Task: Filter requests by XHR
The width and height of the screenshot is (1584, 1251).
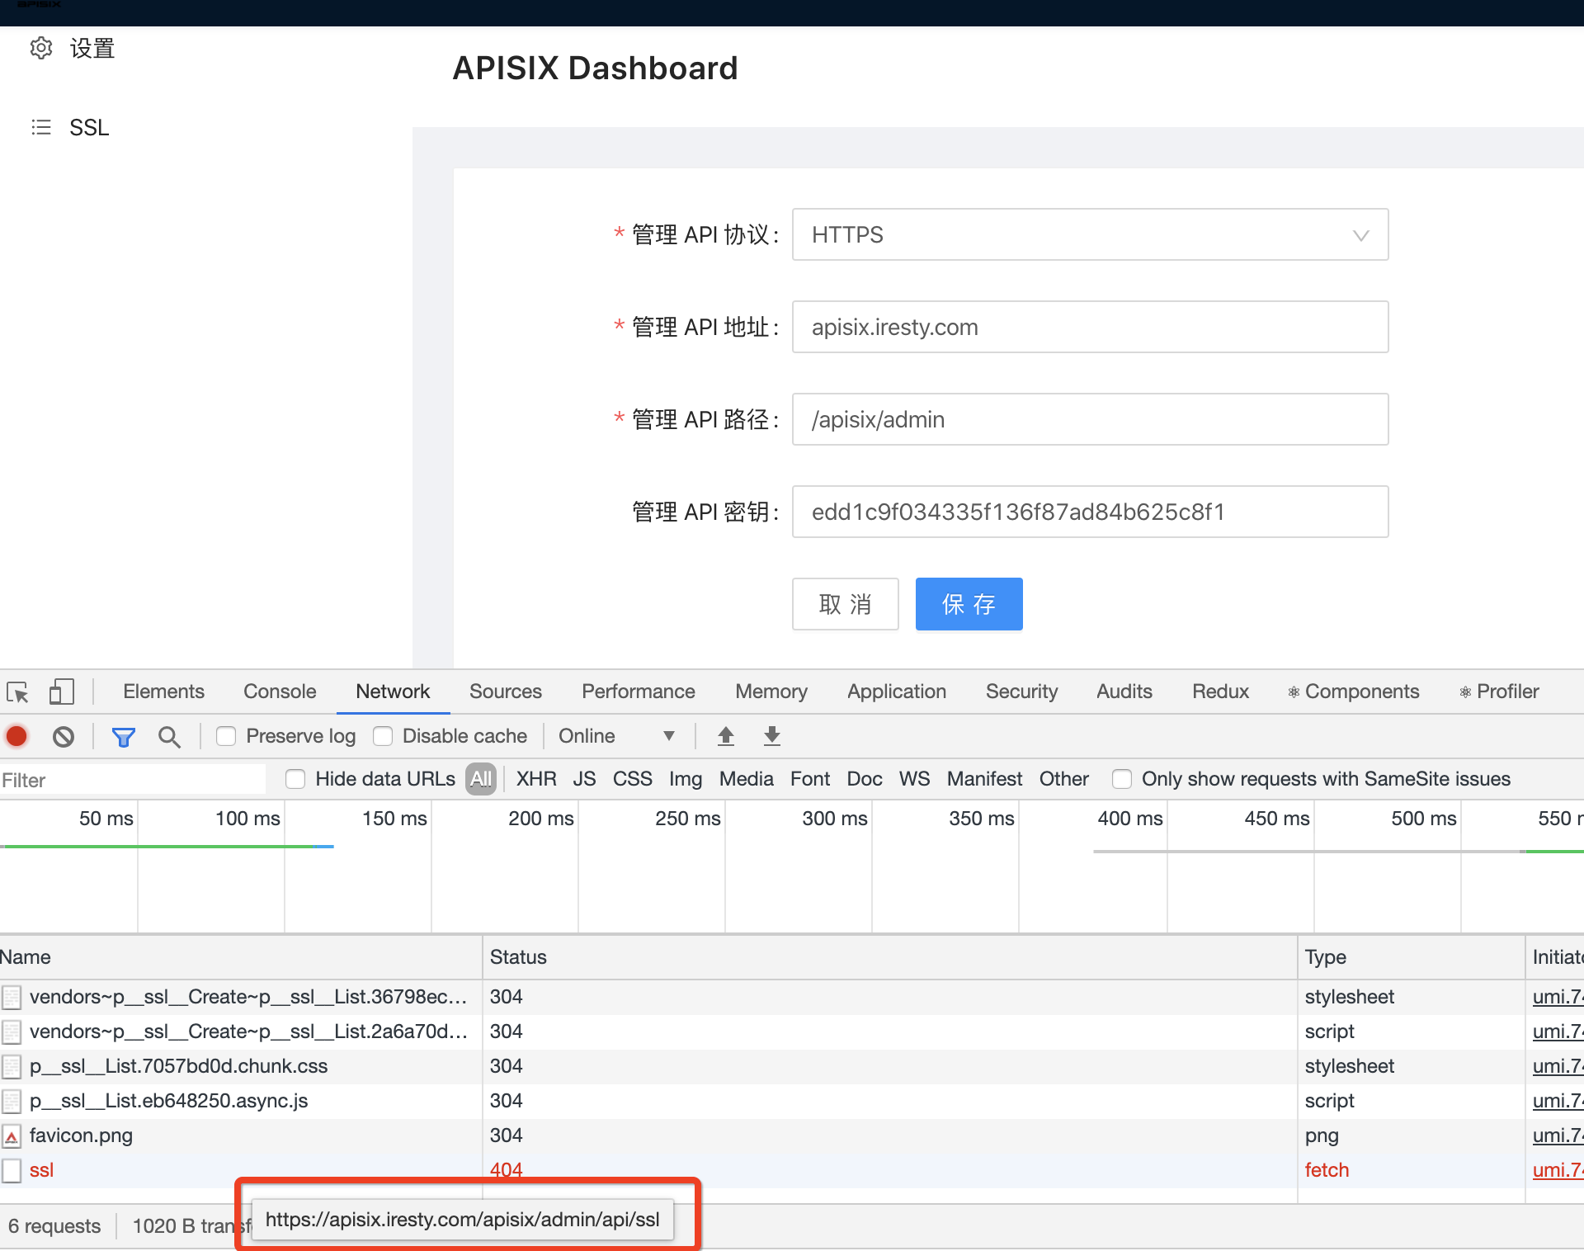Action: tap(536, 779)
